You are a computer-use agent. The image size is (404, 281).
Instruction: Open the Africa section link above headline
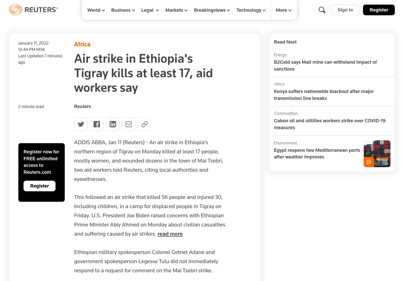[x=82, y=44]
